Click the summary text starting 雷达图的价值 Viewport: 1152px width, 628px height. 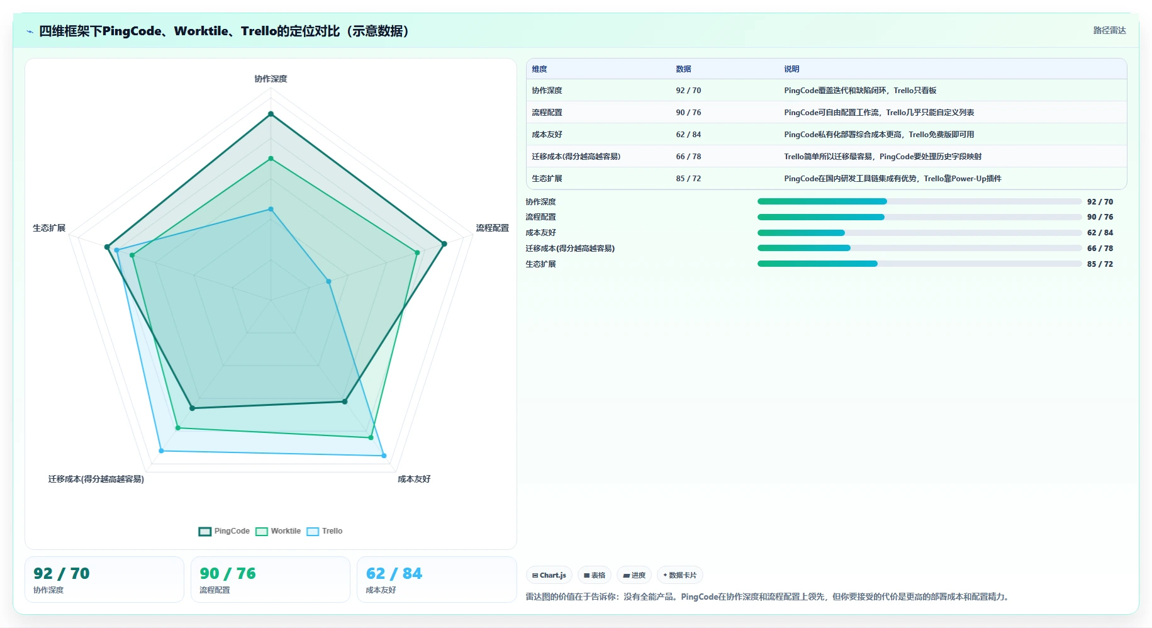pyautogui.click(x=769, y=597)
